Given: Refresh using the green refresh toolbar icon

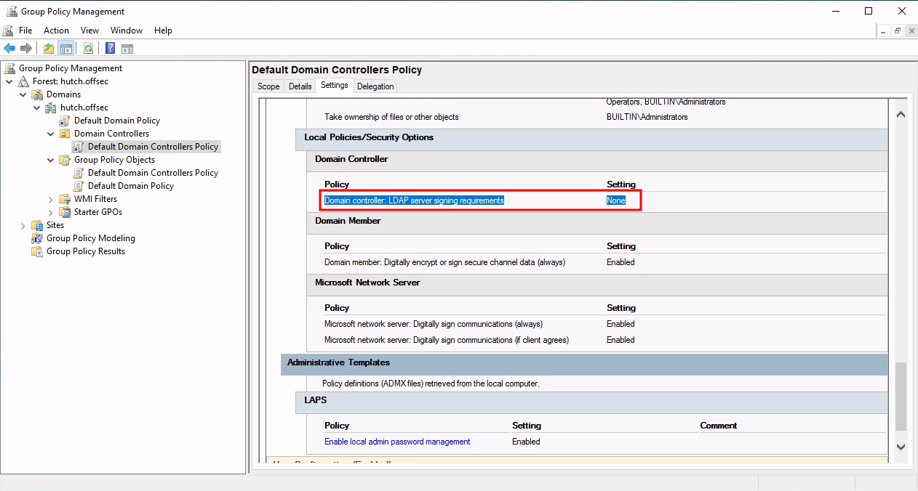Looking at the screenshot, I should [x=88, y=49].
